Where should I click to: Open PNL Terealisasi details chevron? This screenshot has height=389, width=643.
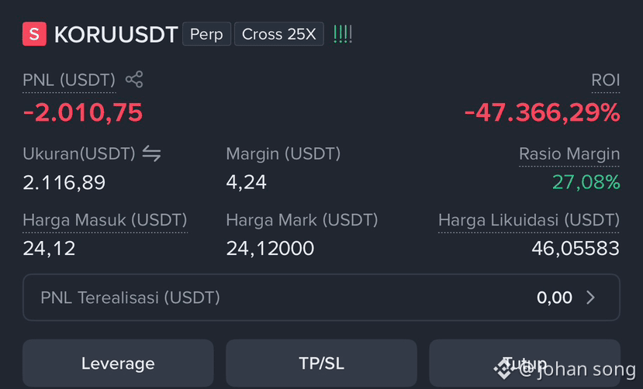click(x=590, y=298)
